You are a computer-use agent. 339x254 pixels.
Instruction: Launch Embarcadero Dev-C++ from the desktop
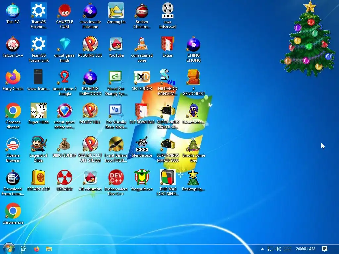116,183
